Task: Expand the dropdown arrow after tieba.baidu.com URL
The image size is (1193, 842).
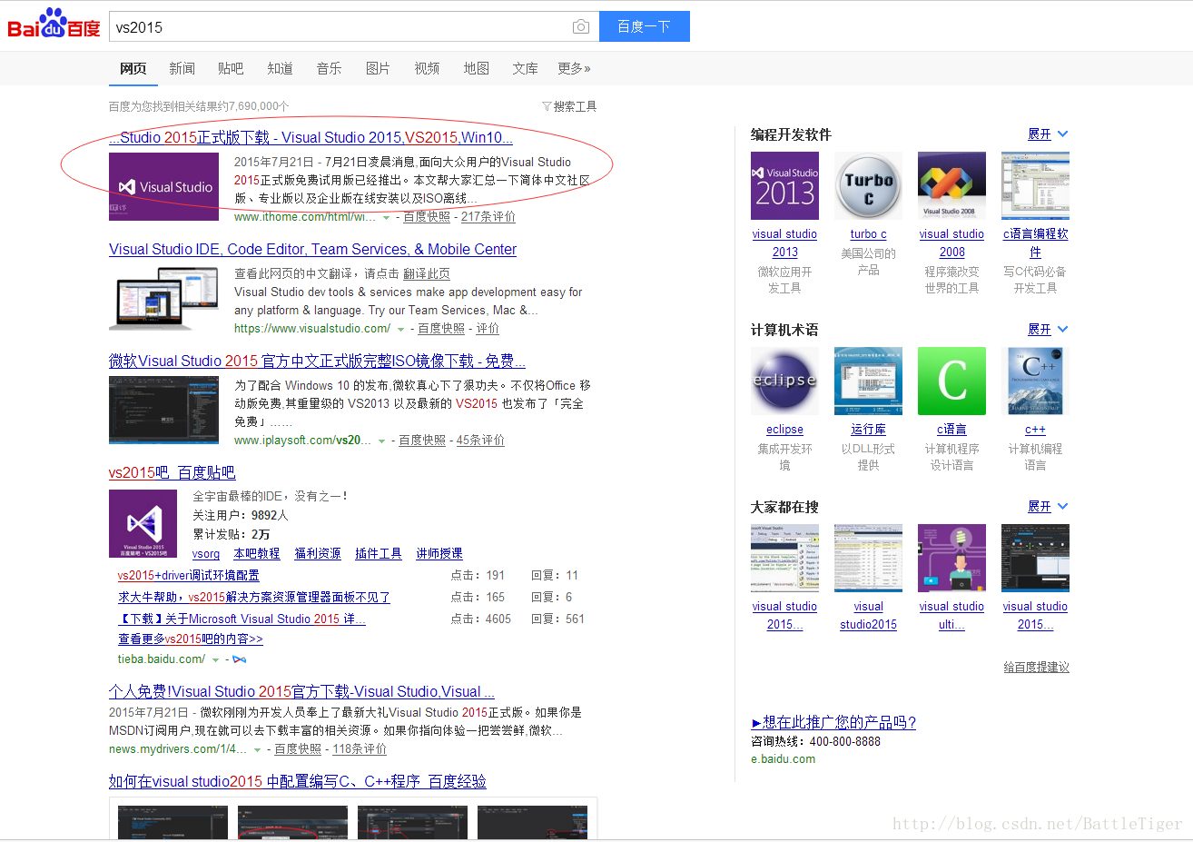Action: (x=216, y=660)
